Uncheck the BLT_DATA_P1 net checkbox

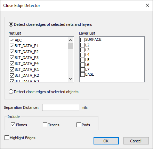12,46
